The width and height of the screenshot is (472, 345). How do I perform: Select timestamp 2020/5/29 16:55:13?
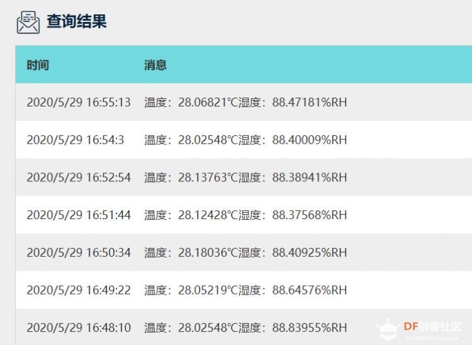(x=79, y=103)
